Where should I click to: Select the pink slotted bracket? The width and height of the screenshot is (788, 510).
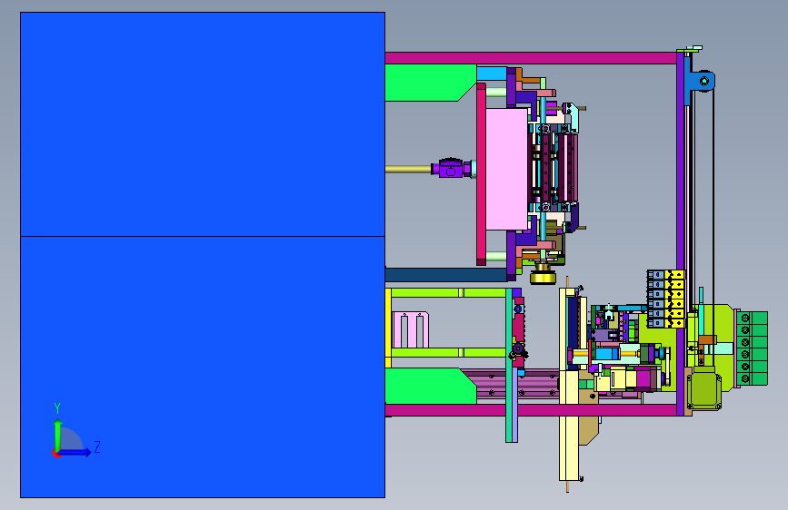(x=410, y=329)
